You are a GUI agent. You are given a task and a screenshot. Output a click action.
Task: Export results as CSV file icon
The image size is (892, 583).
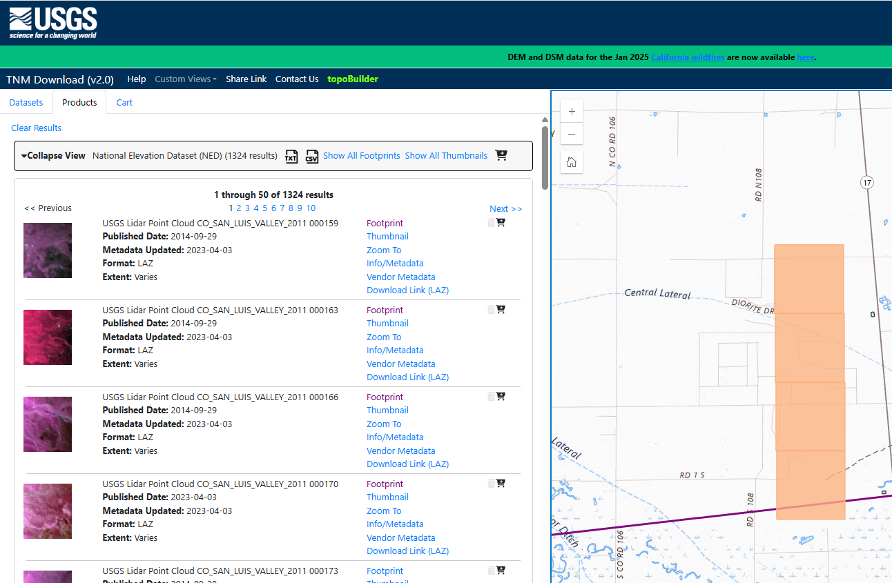point(312,156)
